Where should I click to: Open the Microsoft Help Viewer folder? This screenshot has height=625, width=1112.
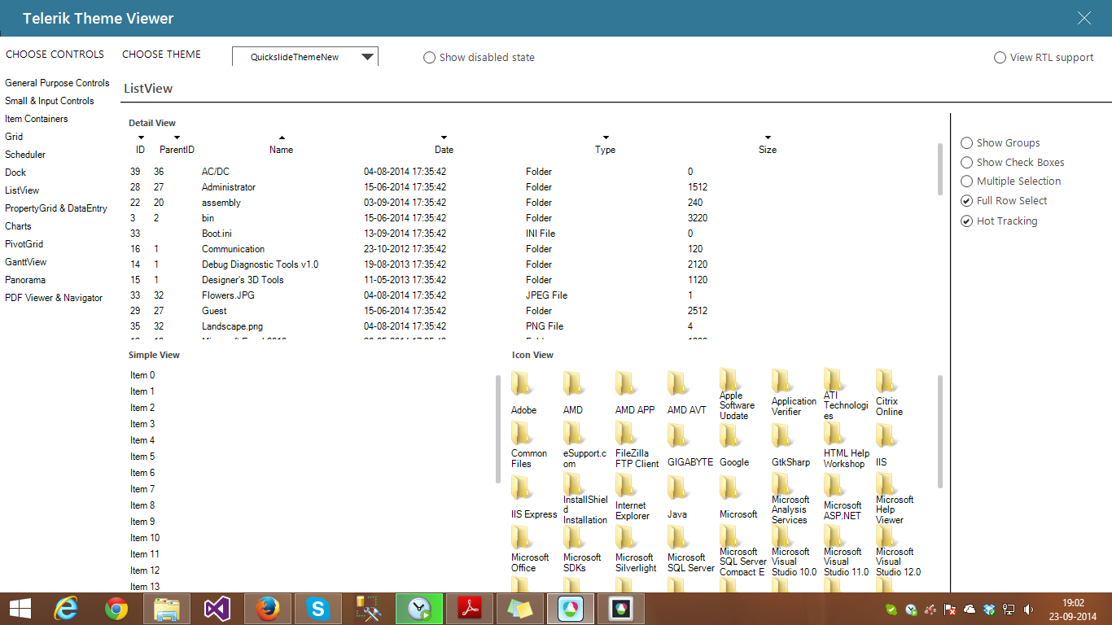(887, 483)
